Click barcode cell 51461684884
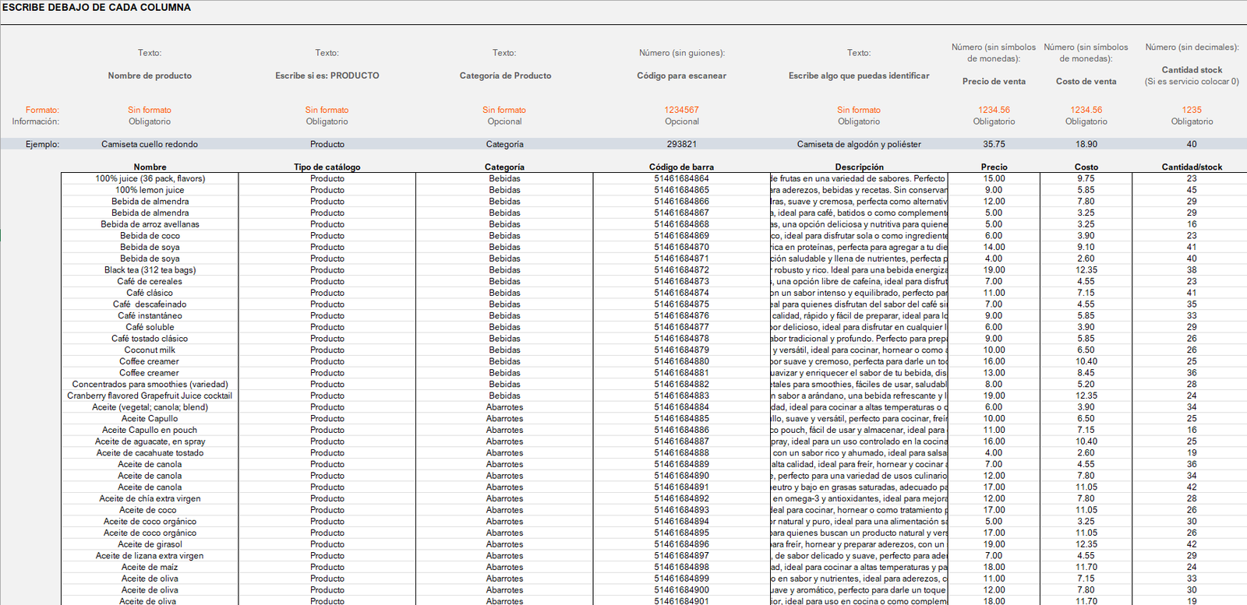The height and width of the screenshot is (605, 1247). point(682,407)
